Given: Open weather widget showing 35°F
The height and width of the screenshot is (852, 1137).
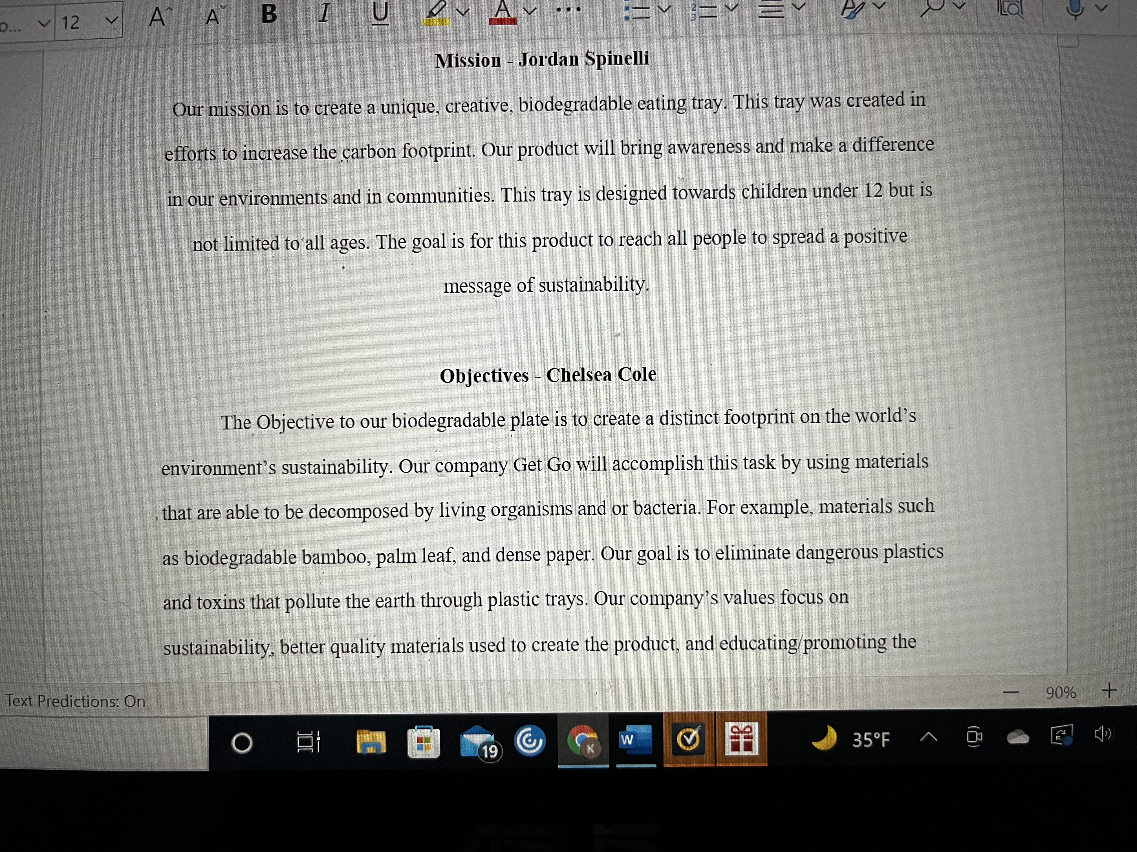Looking at the screenshot, I should tap(851, 738).
